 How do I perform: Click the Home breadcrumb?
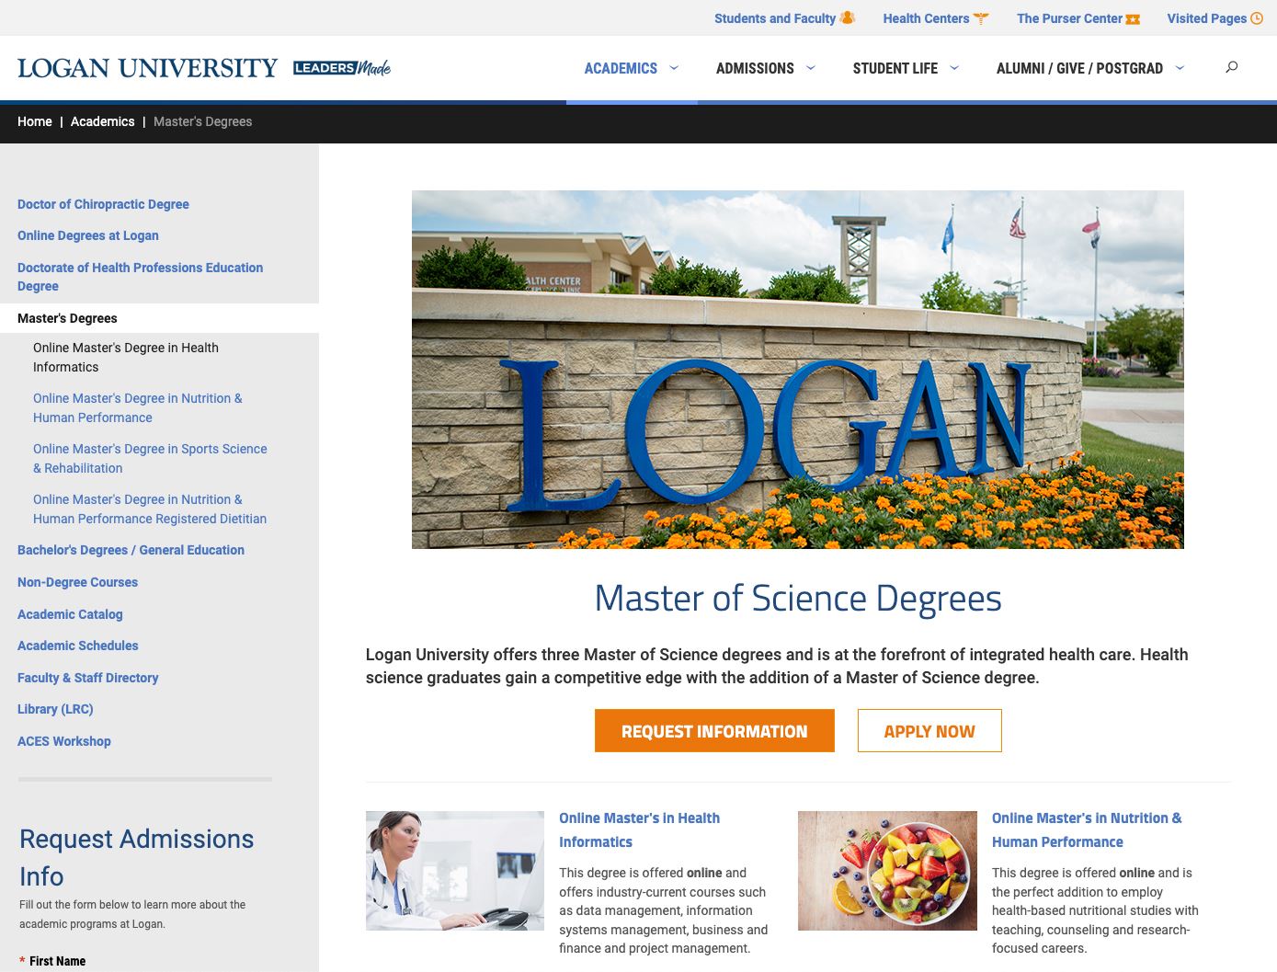tap(35, 121)
